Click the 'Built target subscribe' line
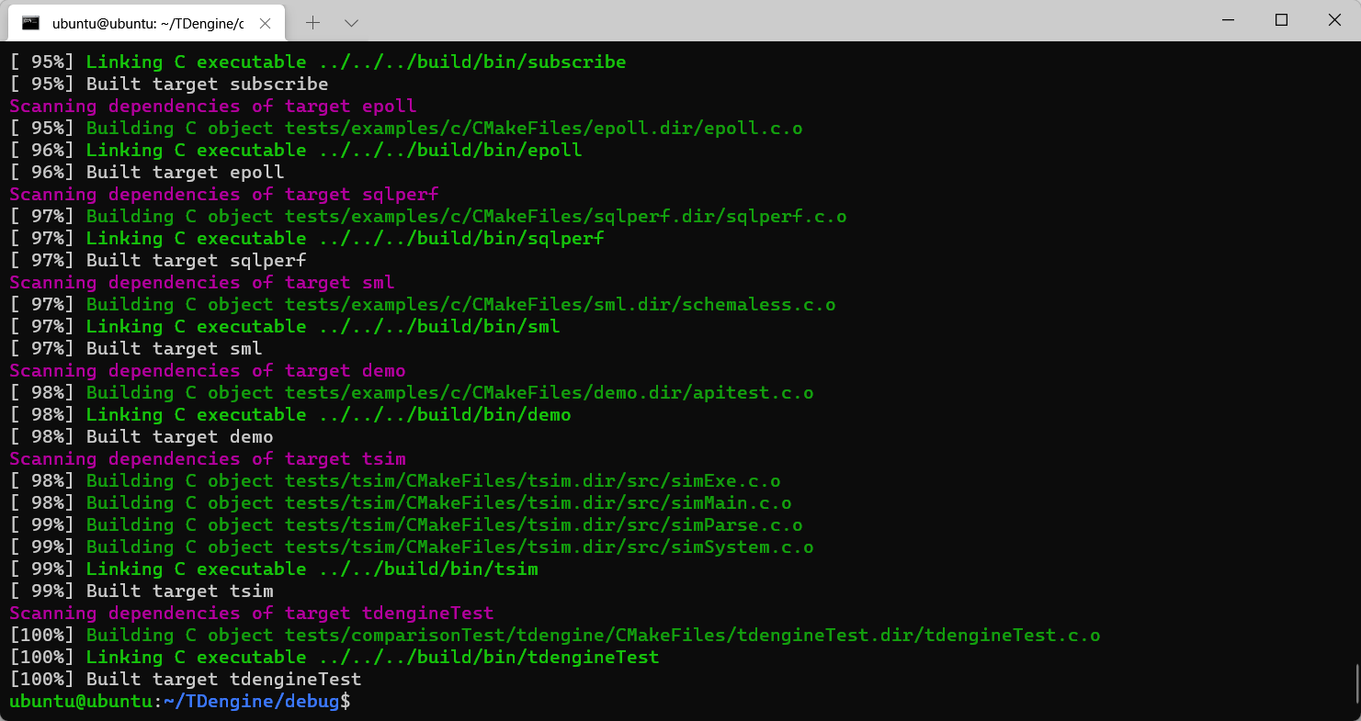 coord(169,84)
